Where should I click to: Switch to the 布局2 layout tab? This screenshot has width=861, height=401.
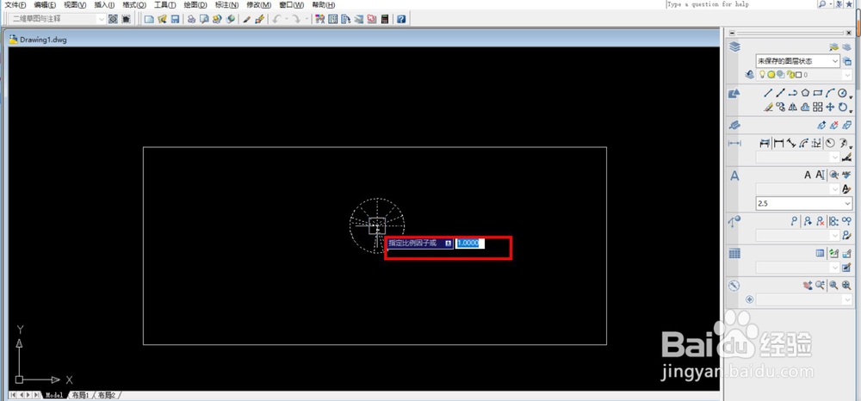pyautogui.click(x=106, y=395)
